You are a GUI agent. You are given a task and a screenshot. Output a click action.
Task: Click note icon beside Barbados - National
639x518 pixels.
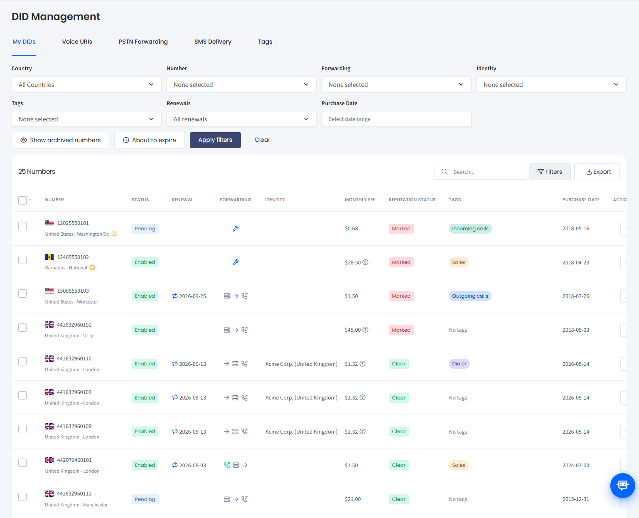pyautogui.click(x=93, y=268)
